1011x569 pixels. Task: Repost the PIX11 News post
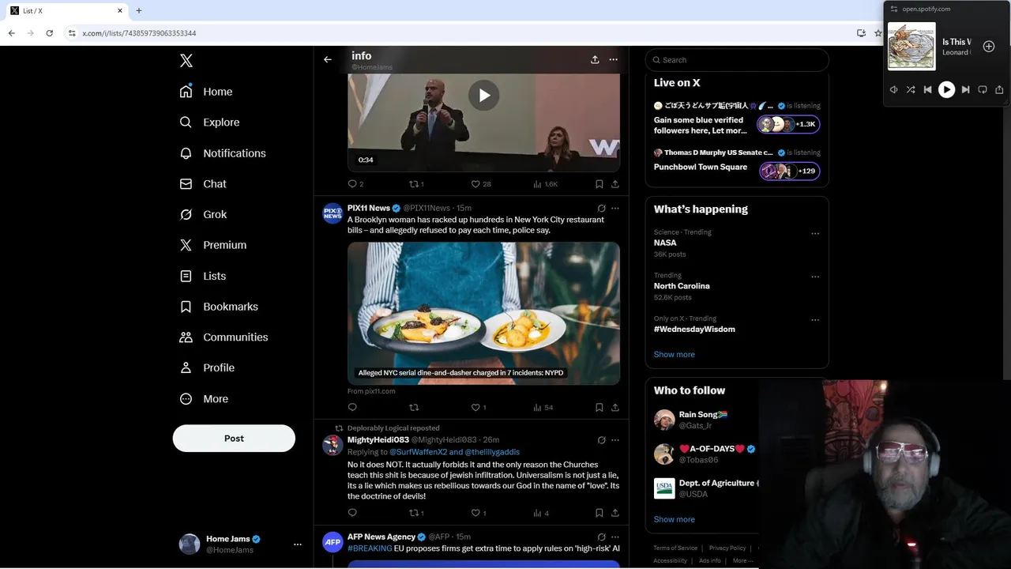pyautogui.click(x=413, y=408)
